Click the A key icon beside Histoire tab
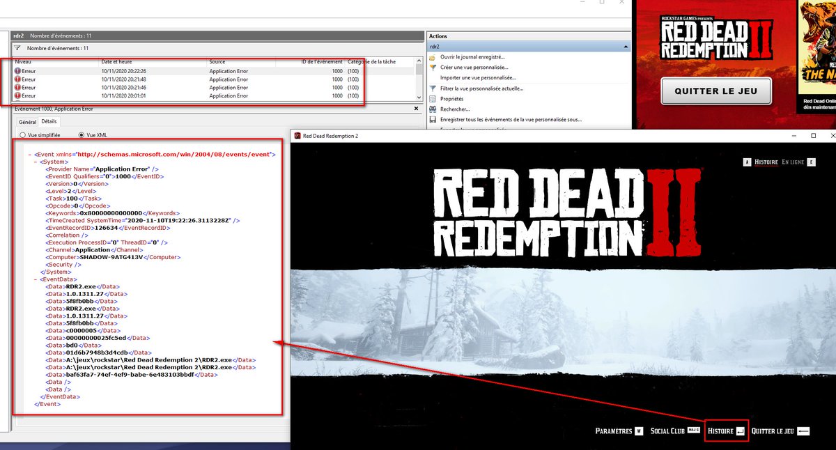 (x=748, y=162)
